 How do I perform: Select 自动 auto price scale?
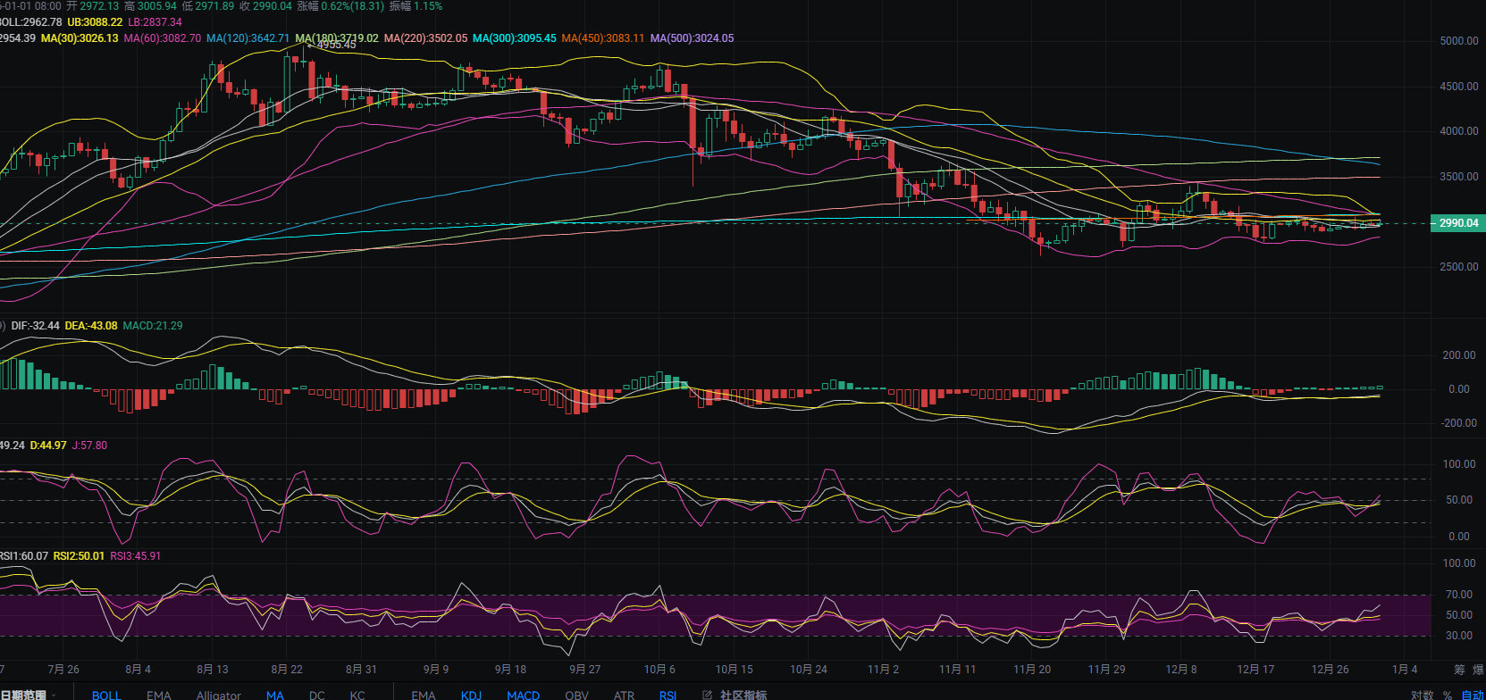pyautogui.click(x=1472, y=695)
